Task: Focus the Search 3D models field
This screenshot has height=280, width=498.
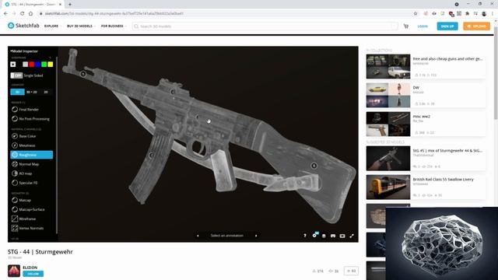Action: (x=265, y=26)
